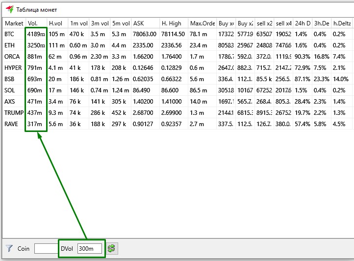Click the green refresh arrows button
Screen dimensions: 354x261
tap(112, 249)
